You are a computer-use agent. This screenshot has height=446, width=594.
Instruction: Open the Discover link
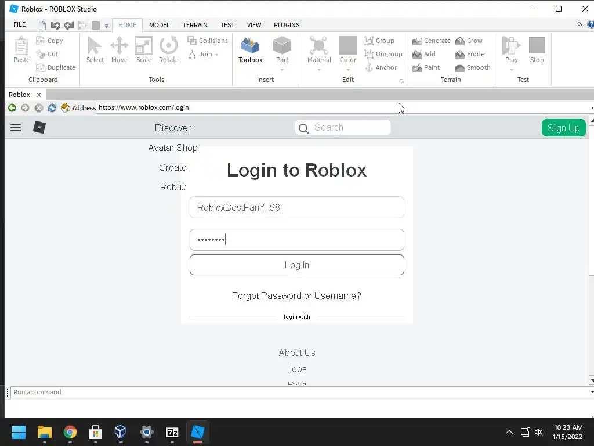pyautogui.click(x=173, y=128)
